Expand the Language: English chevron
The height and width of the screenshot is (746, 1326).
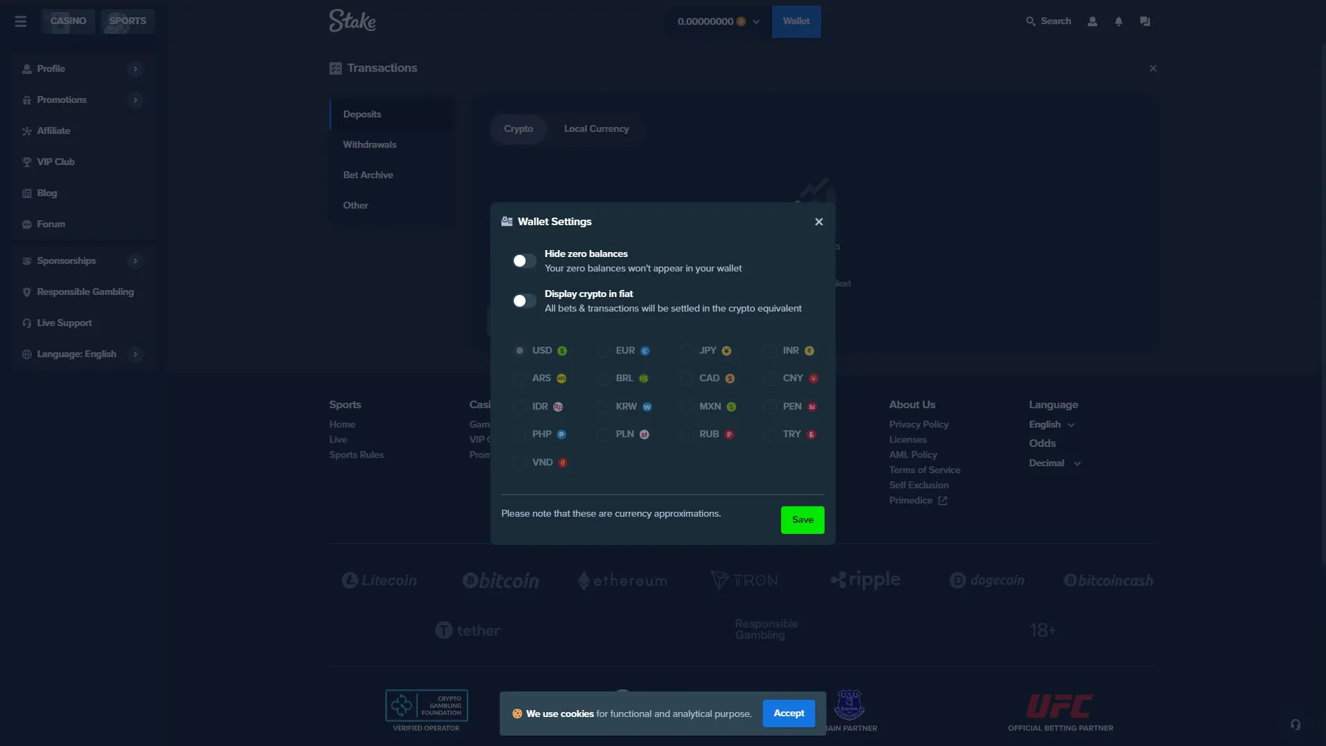point(135,354)
